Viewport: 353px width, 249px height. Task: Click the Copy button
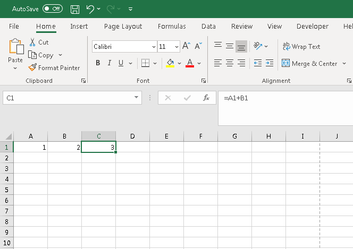tap(41, 55)
